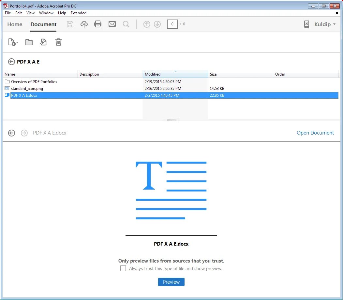Click the PDF X A E folder heading
Image resolution: width=343 pixels, height=300 pixels.
pyautogui.click(x=28, y=62)
